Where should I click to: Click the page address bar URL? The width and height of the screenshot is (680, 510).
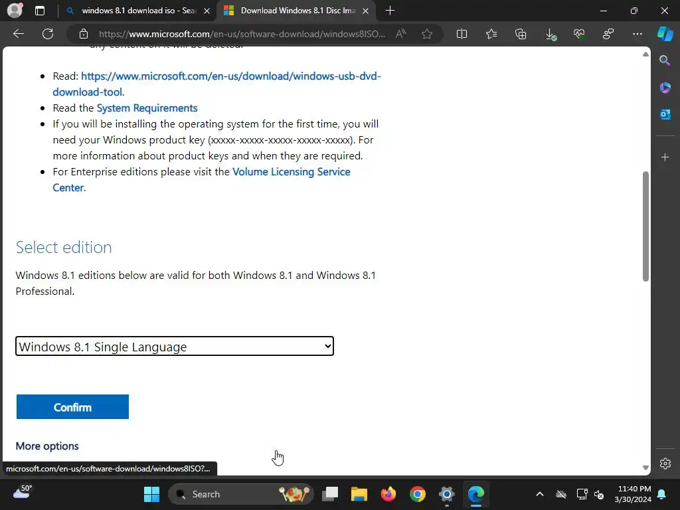click(242, 34)
